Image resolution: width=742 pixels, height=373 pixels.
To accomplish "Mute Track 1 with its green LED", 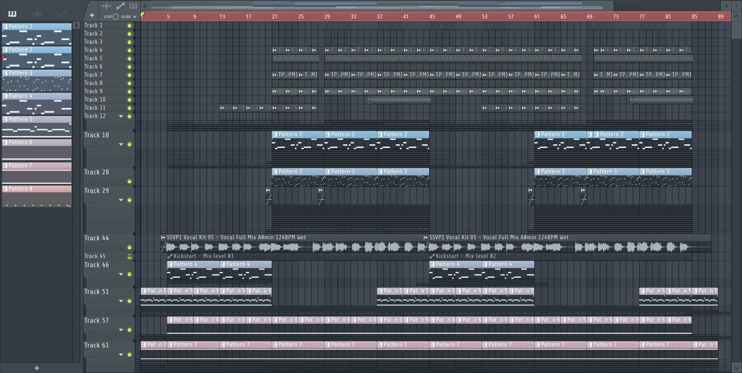I will coord(130,26).
